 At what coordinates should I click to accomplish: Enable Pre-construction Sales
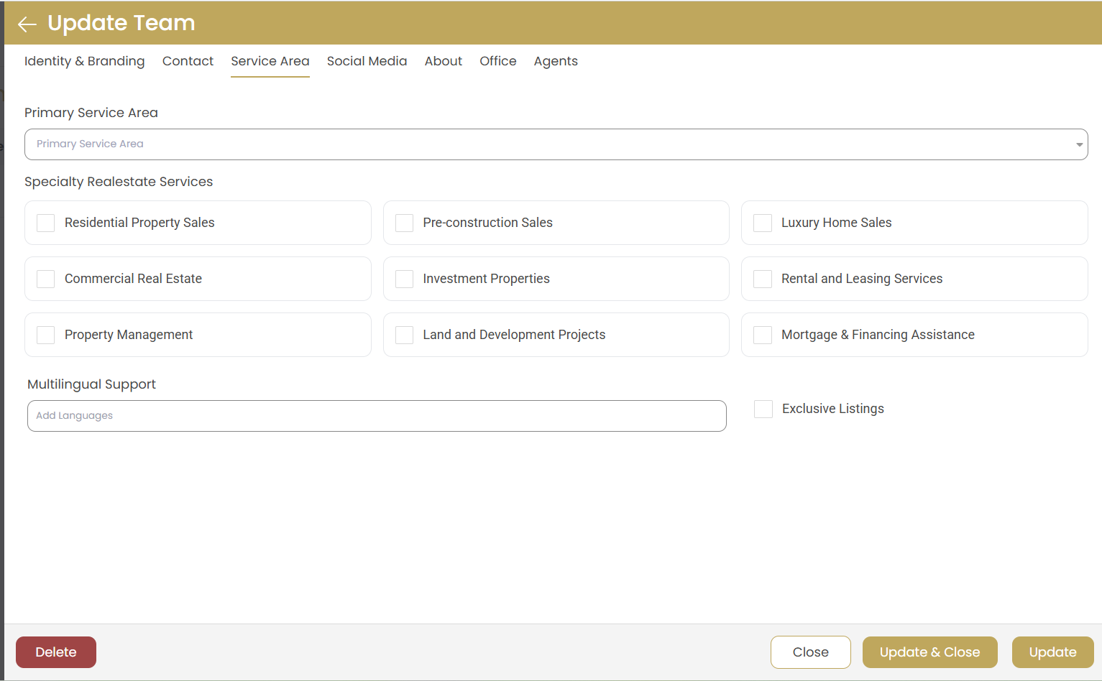pos(404,223)
